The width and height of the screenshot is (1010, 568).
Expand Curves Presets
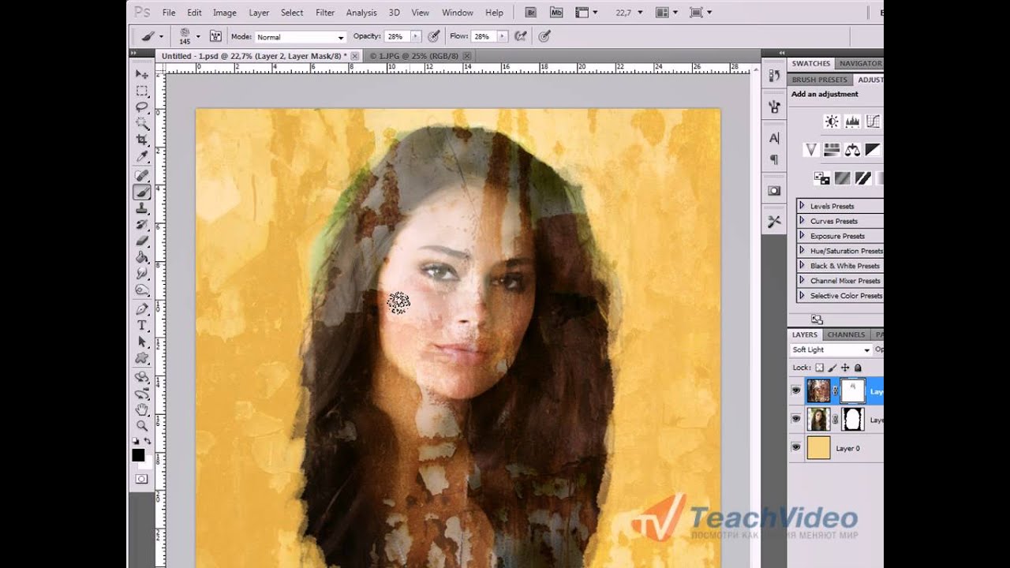802,221
